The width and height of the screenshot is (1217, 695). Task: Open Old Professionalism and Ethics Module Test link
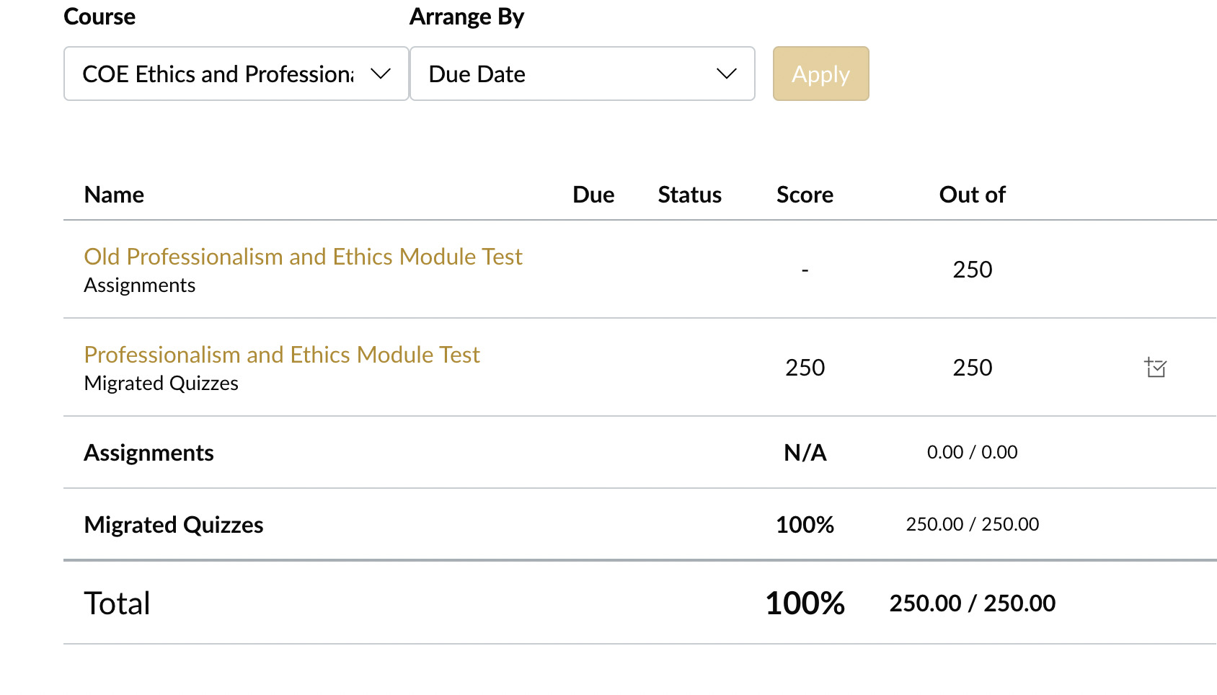tap(303, 257)
